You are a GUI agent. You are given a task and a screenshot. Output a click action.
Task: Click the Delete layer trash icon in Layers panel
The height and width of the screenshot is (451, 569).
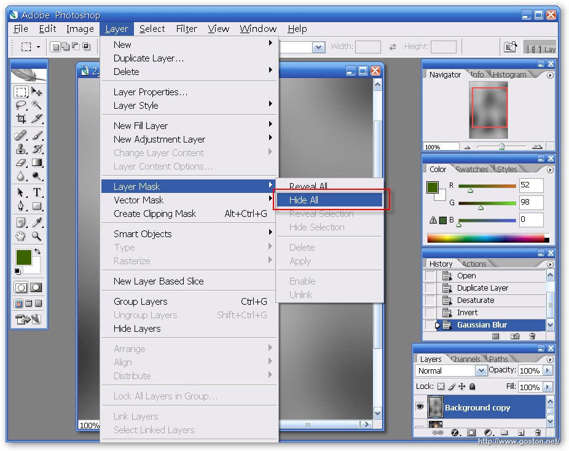538,433
